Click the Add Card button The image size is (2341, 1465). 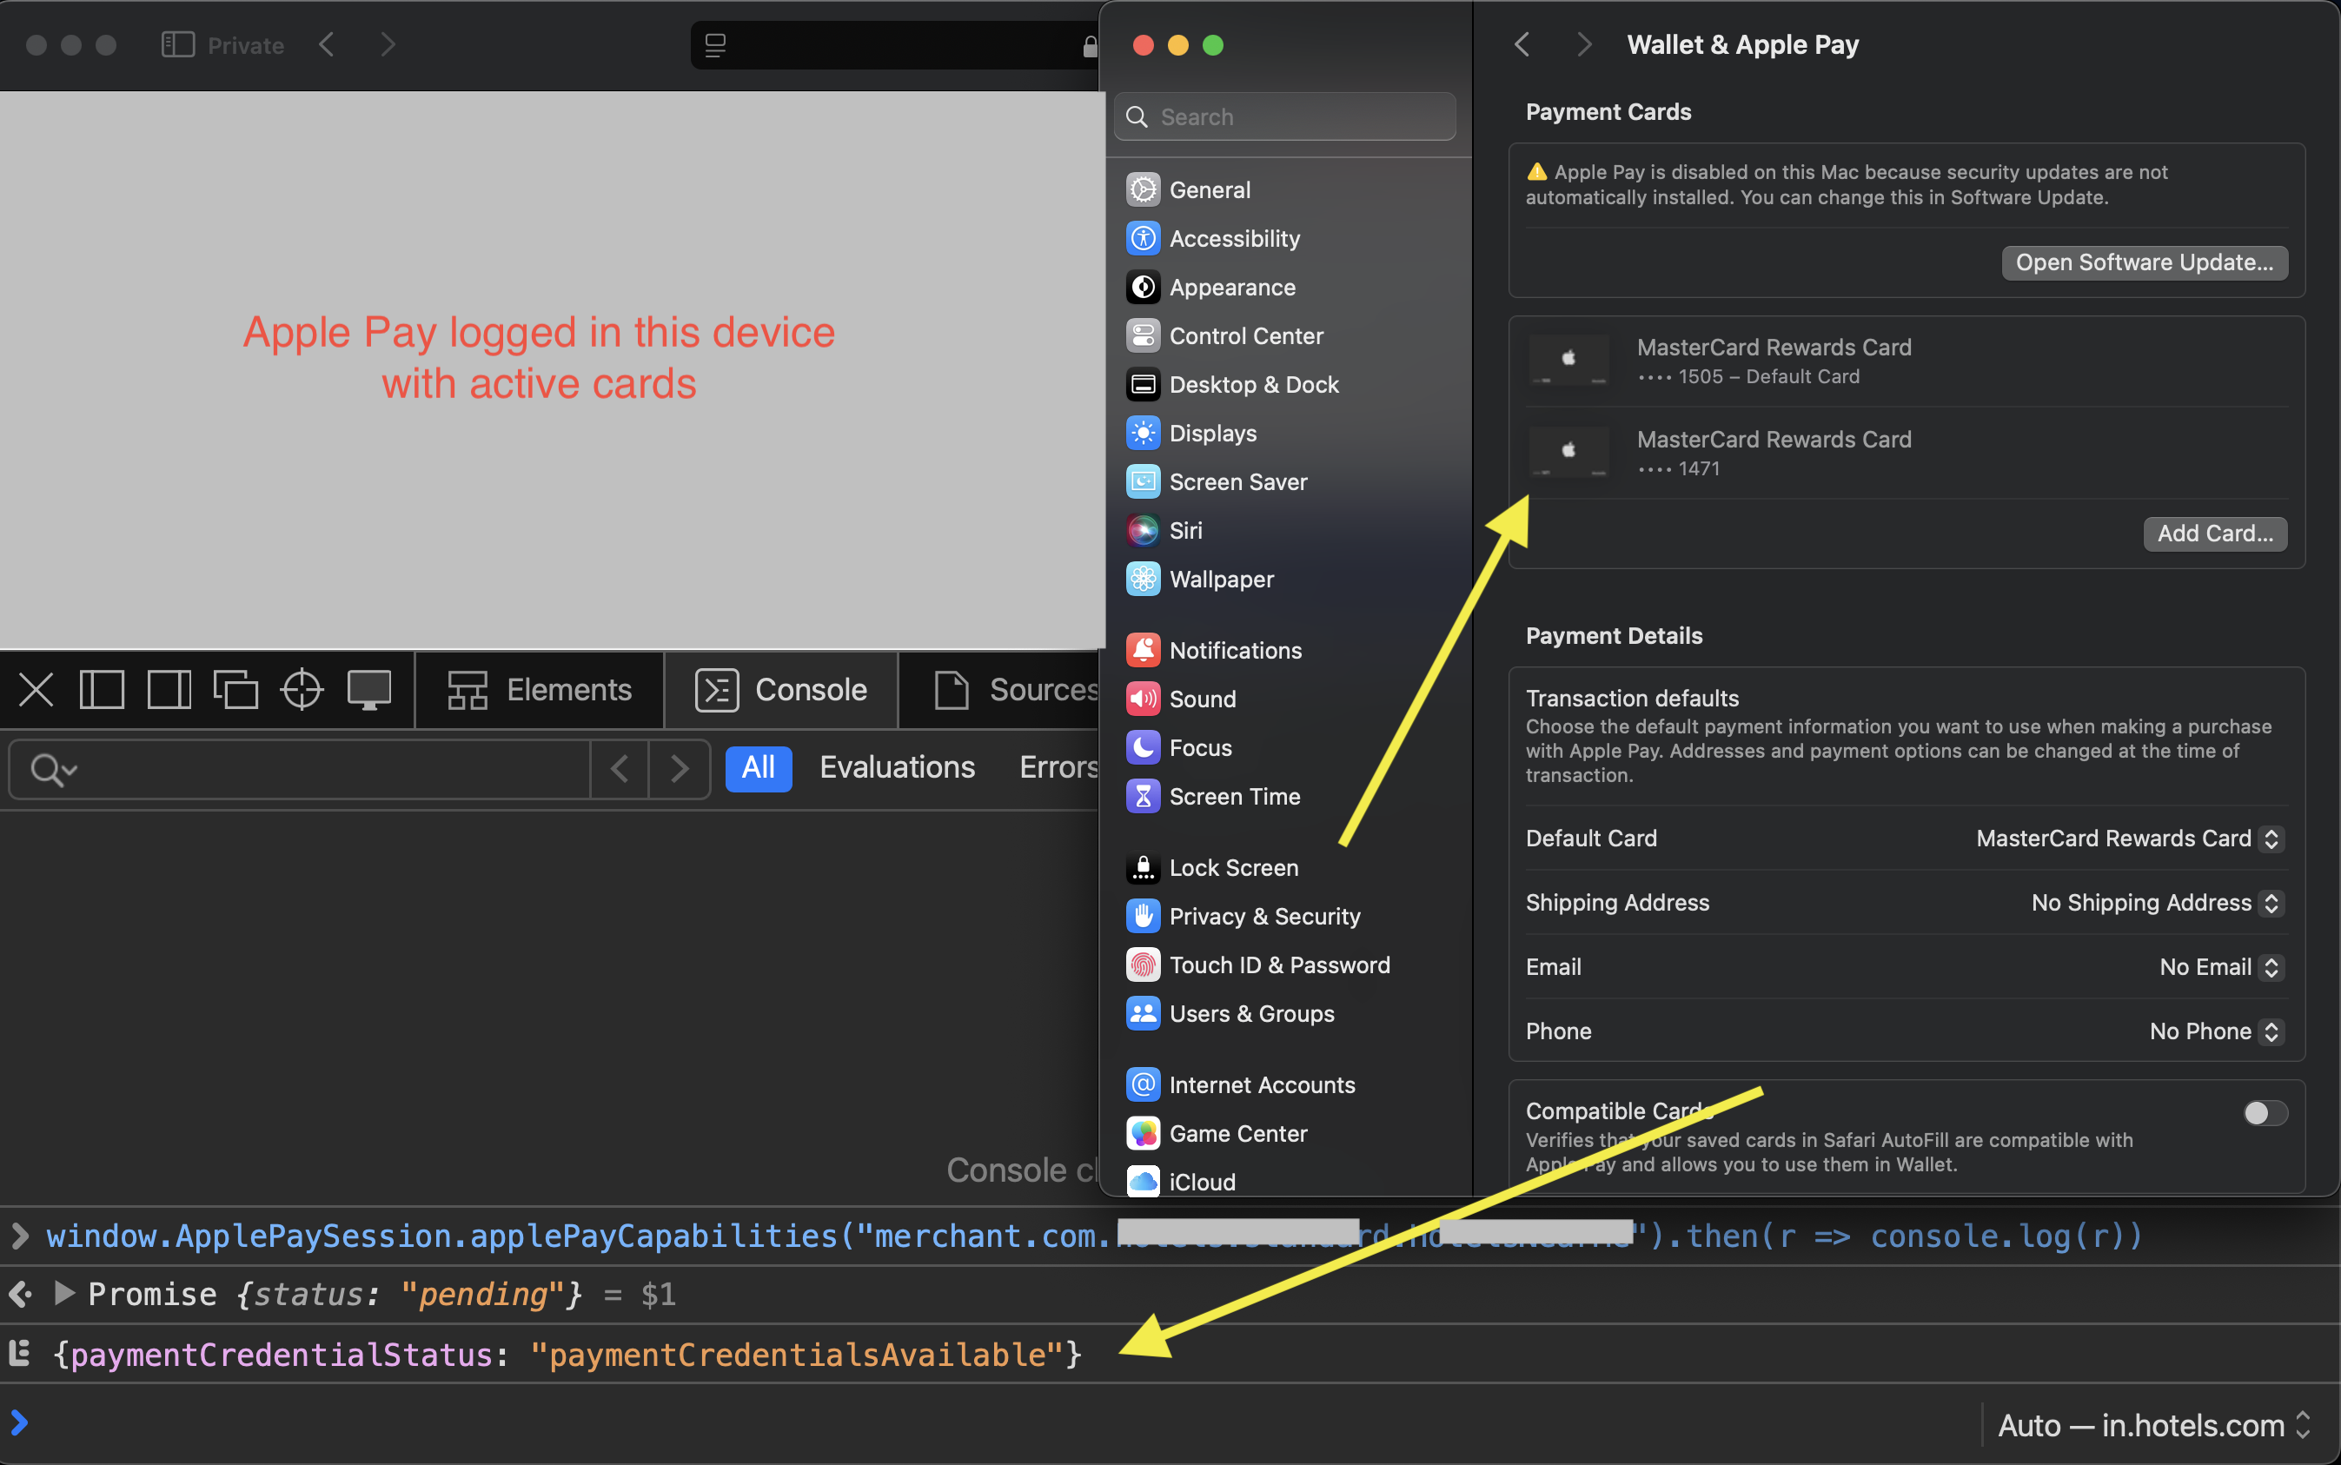tap(2214, 534)
